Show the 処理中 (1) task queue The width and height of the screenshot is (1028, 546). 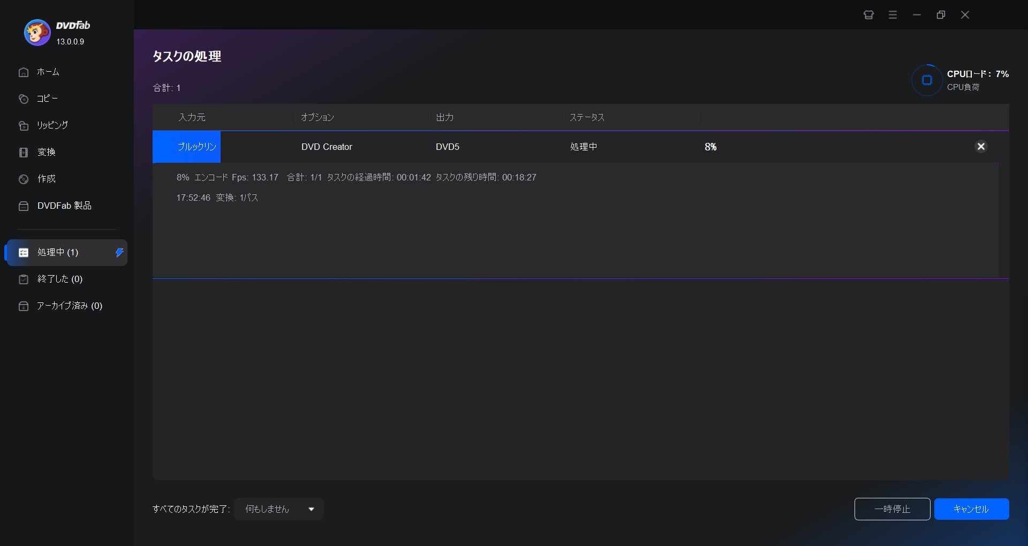click(66, 253)
